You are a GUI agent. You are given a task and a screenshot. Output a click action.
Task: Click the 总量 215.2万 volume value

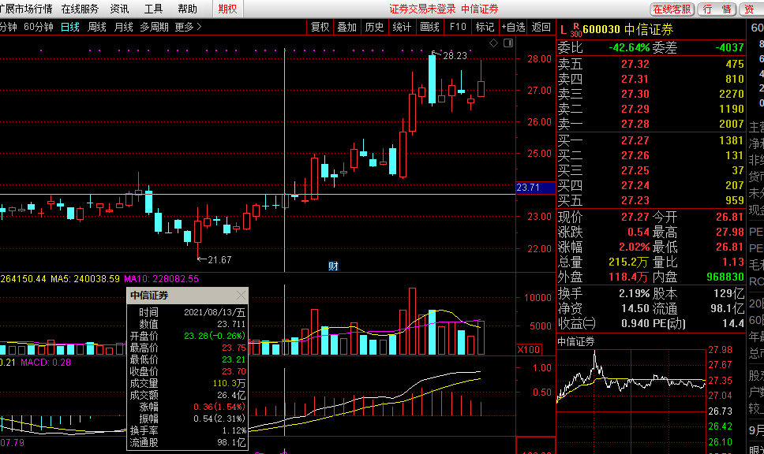coord(628,262)
